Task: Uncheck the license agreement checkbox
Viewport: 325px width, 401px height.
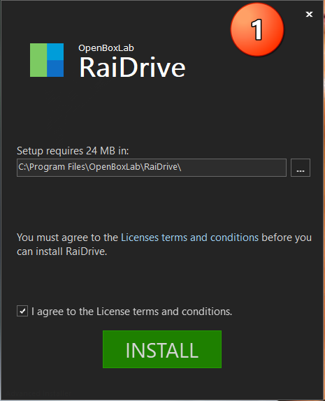Action: click(x=22, y=312)
